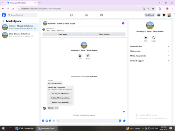Expand Customize chat section
The height and width of the screenshot is (131, 175).
coord(150,46)
